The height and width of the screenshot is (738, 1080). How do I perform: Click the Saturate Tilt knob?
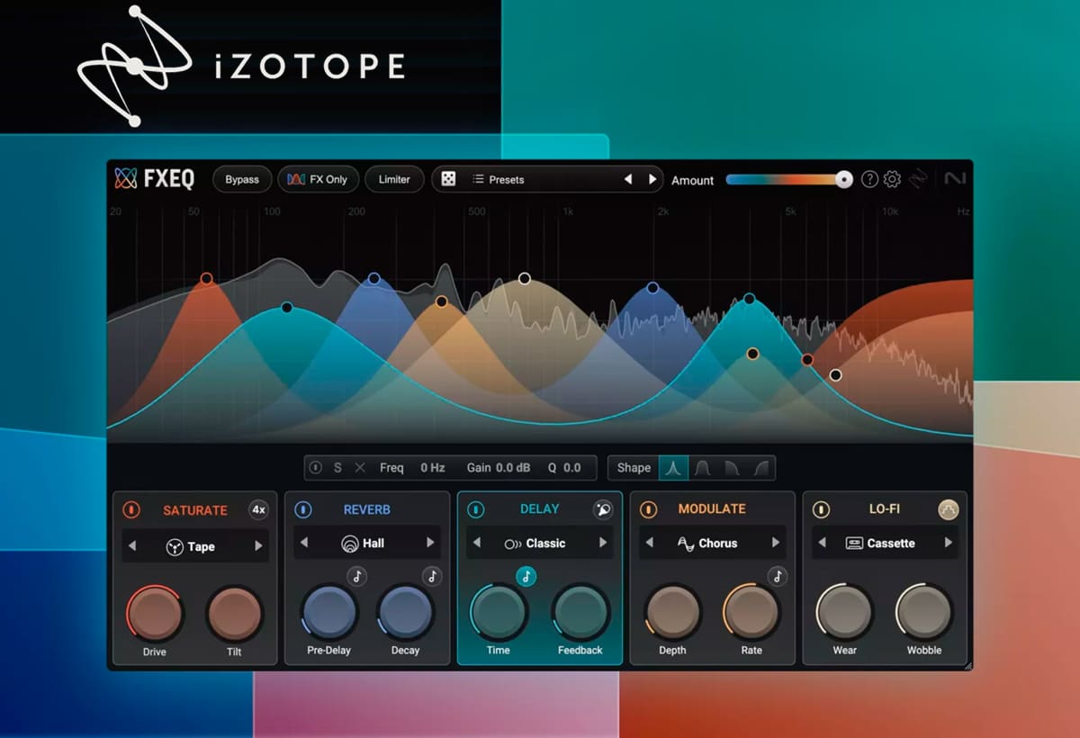pyautogui.click(x=234, y=613)
